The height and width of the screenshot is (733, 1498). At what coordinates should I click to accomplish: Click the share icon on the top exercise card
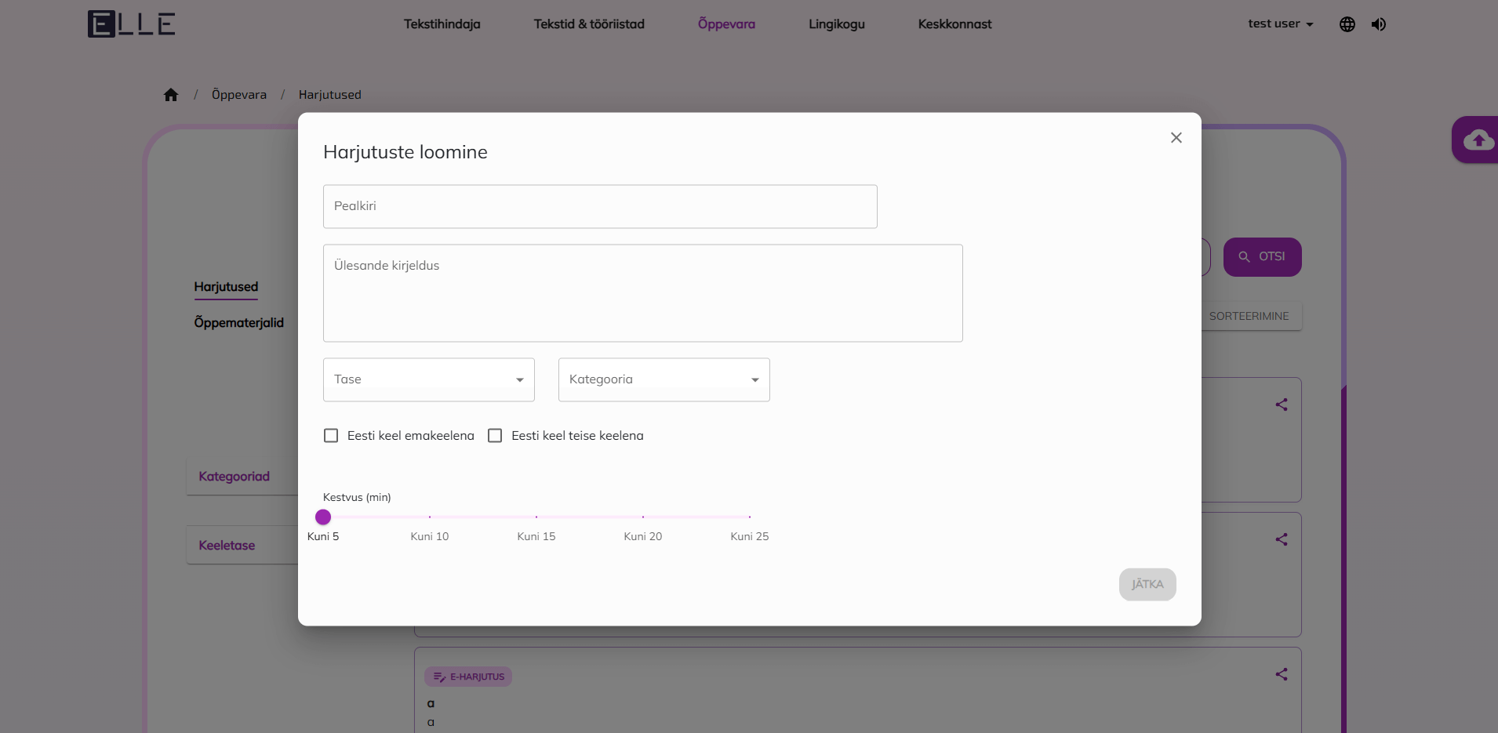point(1282,405)
